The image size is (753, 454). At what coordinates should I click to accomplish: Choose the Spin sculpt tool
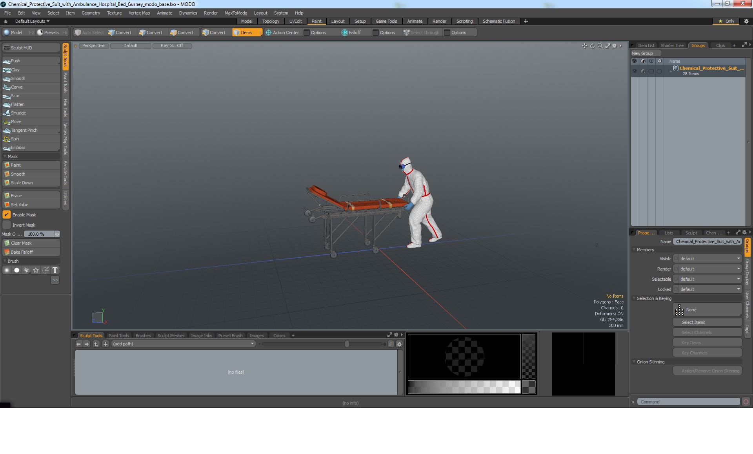click(x=15, y=139)
